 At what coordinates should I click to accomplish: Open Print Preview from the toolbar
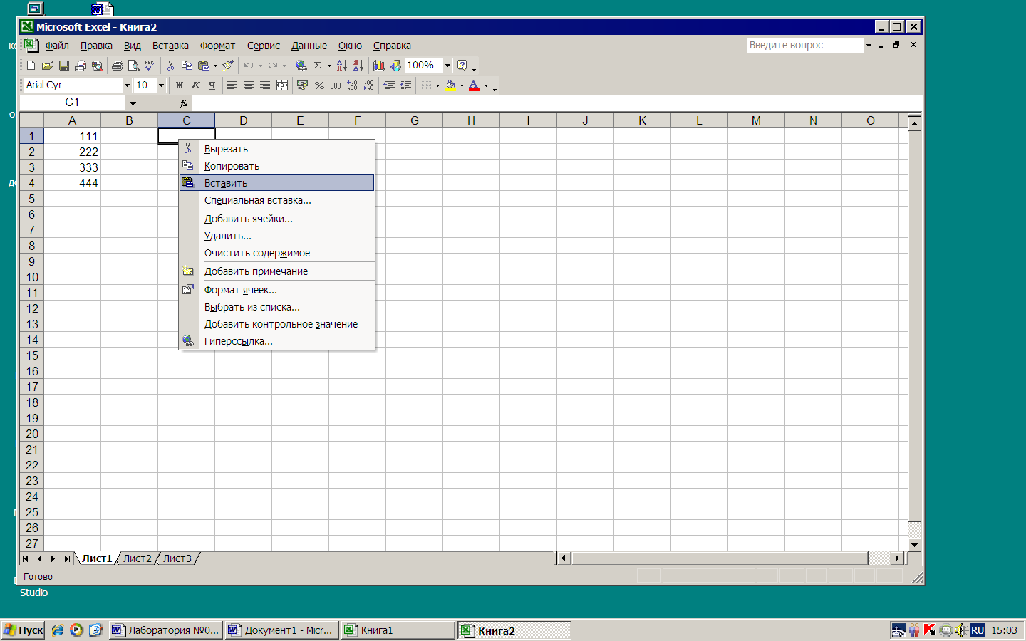[133, 66]
